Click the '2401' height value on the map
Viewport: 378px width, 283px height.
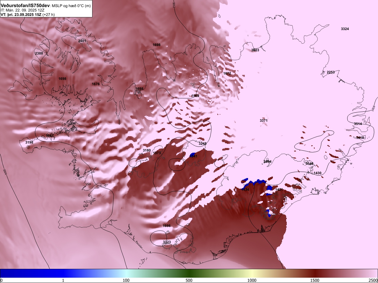[82, 41]
